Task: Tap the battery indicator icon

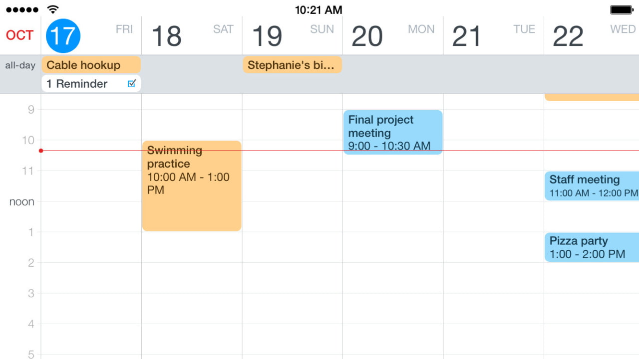Action: click(x=622, y=9)
